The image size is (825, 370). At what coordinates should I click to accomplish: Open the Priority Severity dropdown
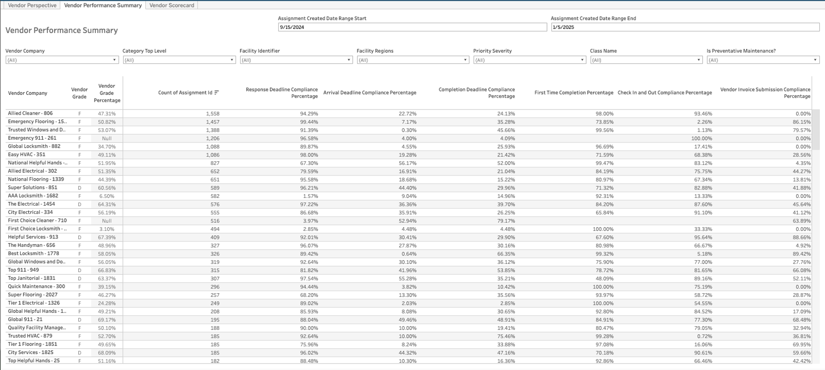(x=529, y=60)
